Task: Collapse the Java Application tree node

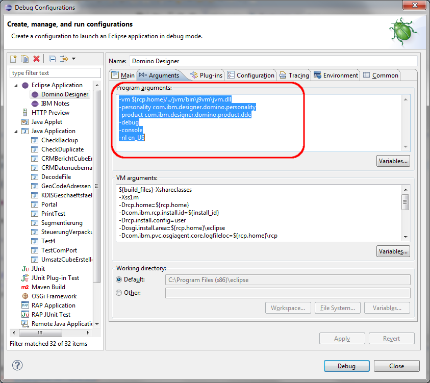Action: coord(16,131)
